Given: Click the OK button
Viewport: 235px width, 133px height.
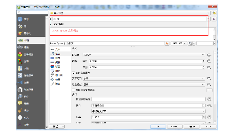Looking at the screenshot, I should pyautogui.click(x=158, y=127).
